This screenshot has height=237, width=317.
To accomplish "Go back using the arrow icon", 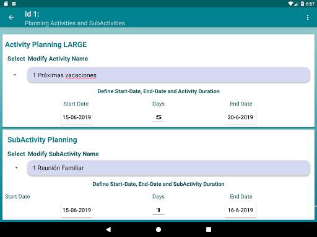I will coord(11,17).
